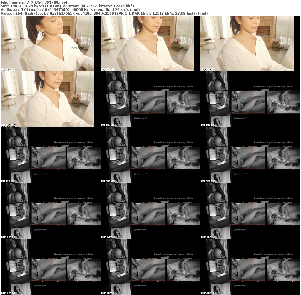
Task: Select the thumbnail at timestamp 00:18:55
Action: coord(150,267)
